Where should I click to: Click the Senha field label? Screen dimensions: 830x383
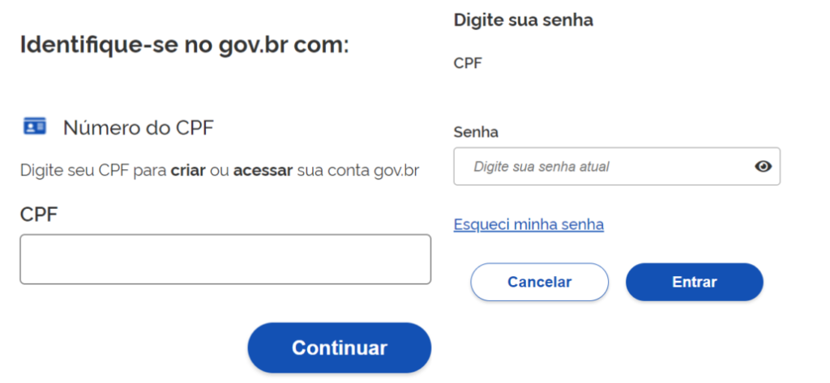click(x=476, y=132)
